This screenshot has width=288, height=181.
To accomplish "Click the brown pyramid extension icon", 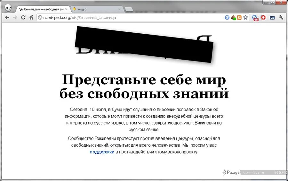I will point(233,18).
